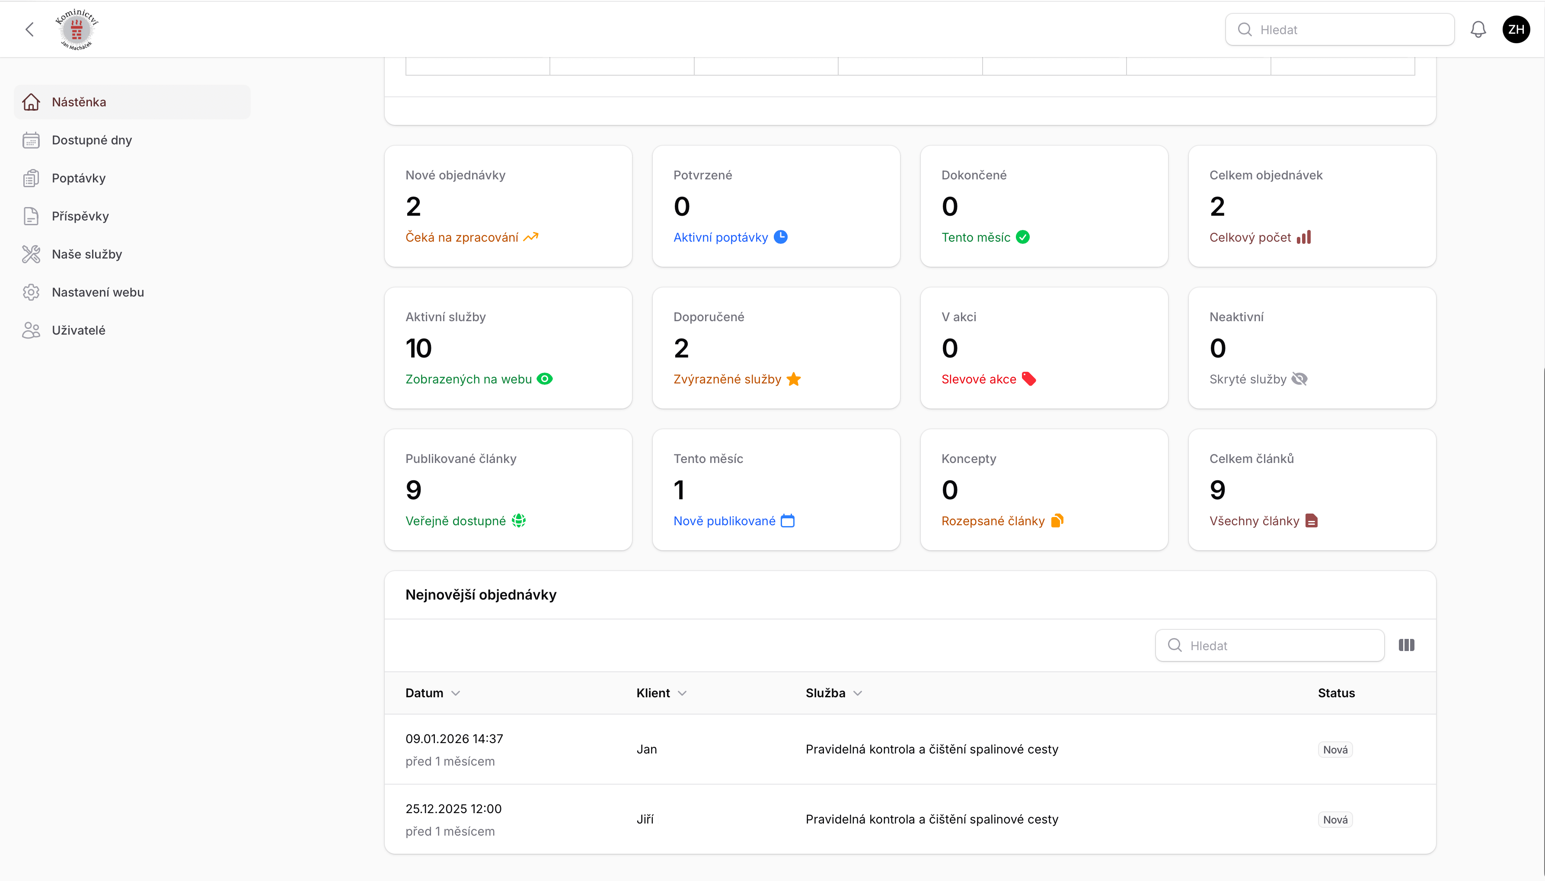Expand Klient column sort dropdown

point(682,693)
